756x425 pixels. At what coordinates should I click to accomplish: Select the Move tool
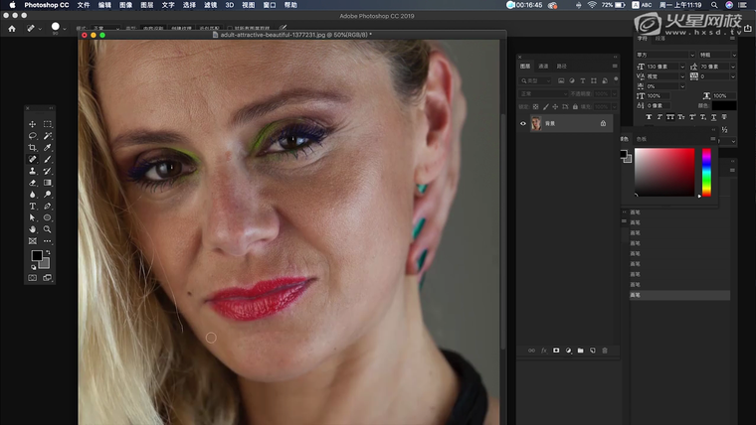(x=33, y=124)
